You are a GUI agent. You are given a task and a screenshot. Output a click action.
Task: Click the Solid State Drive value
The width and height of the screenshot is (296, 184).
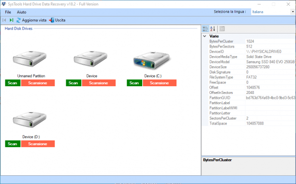259,57
